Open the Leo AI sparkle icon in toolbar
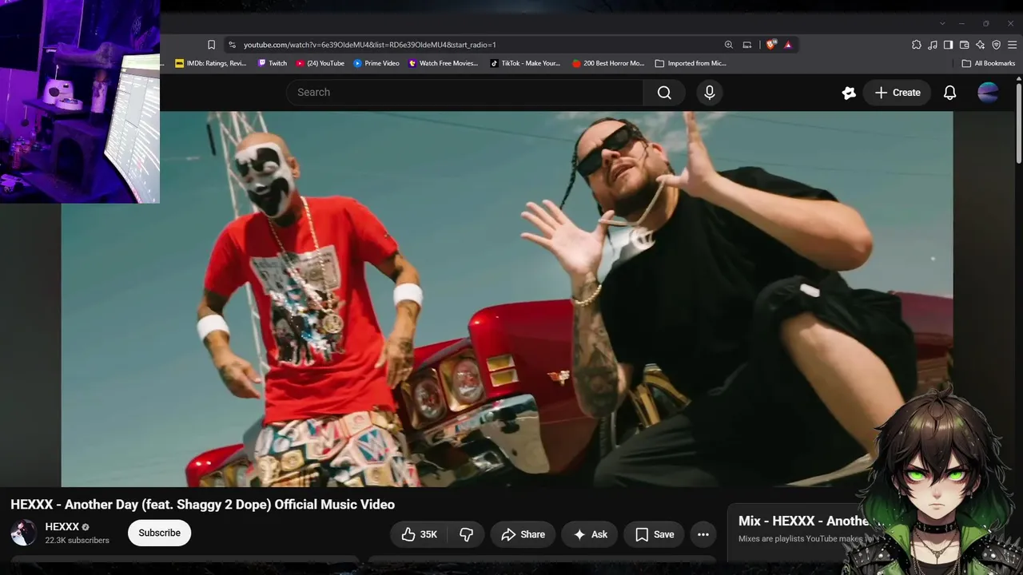 (981, 45)
